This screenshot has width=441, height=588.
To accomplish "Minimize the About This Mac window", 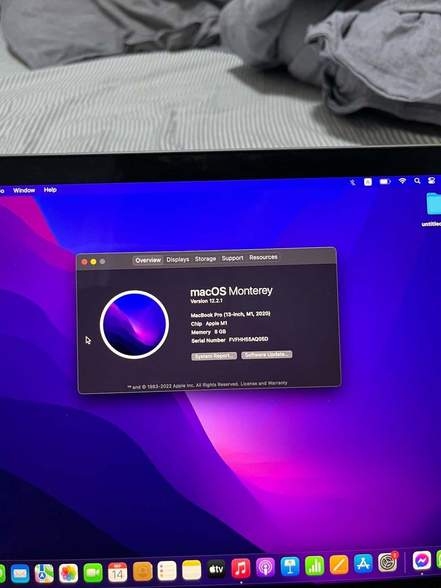I will click(94, 261).
